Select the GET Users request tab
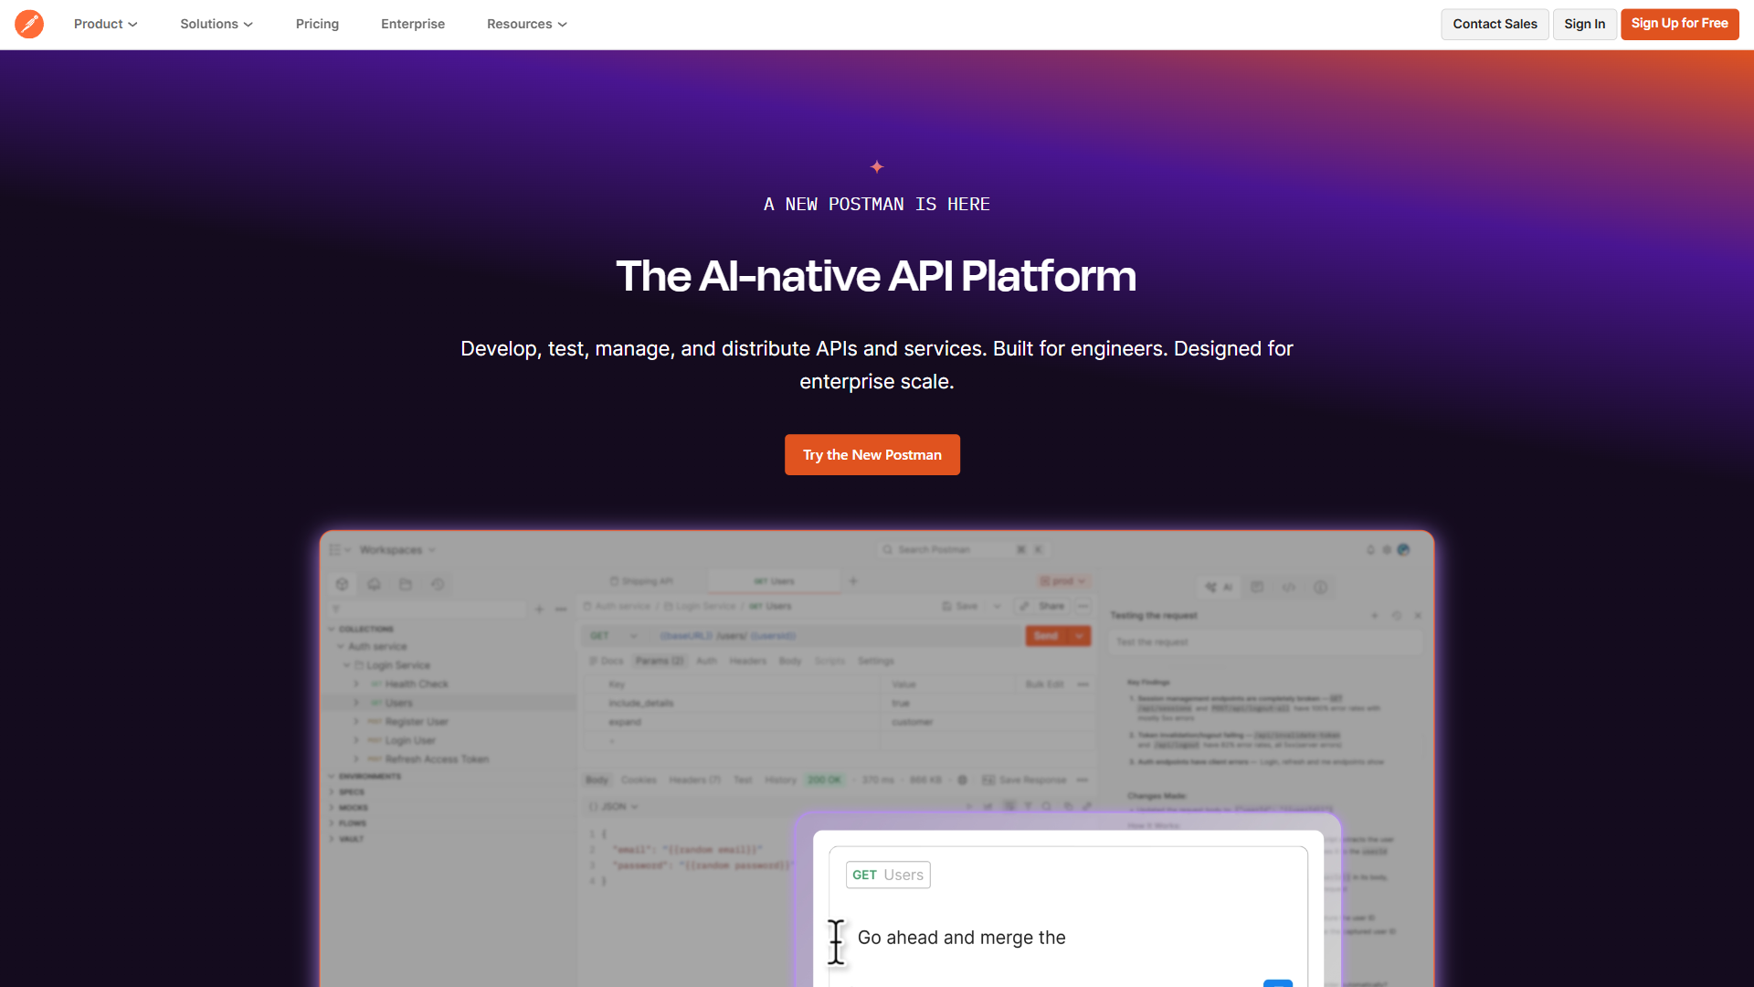The image size is (1754, 987). click(774, 581)
